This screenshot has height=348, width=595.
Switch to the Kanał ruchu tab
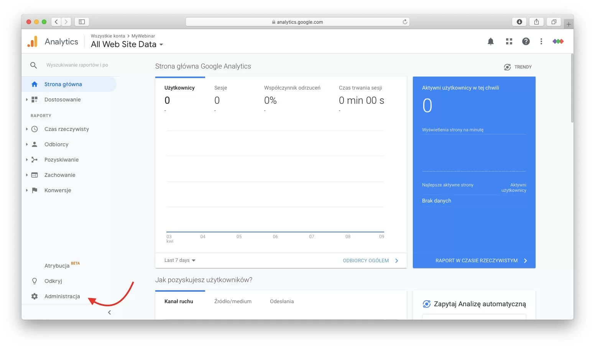[x=179, y=302]
